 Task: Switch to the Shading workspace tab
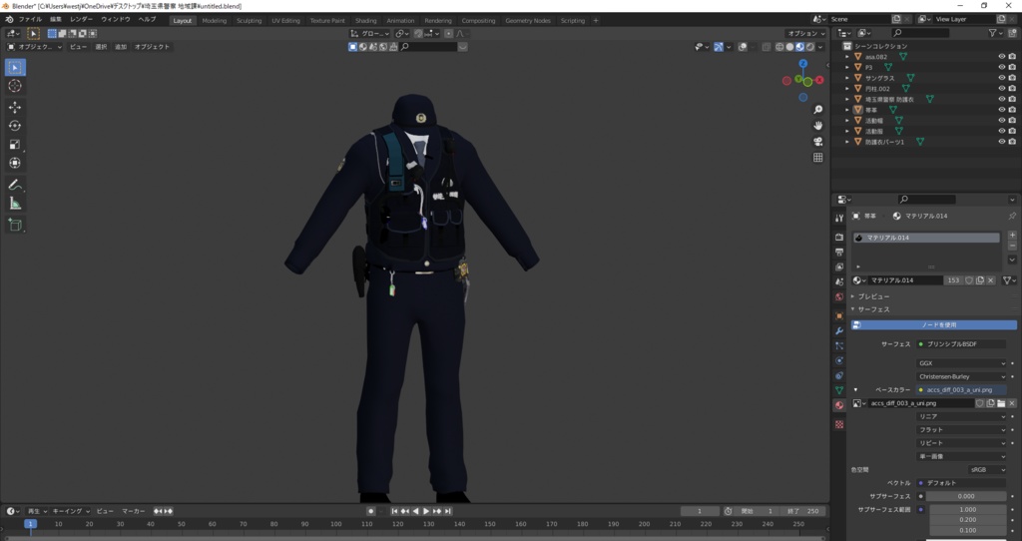[365, 21]
